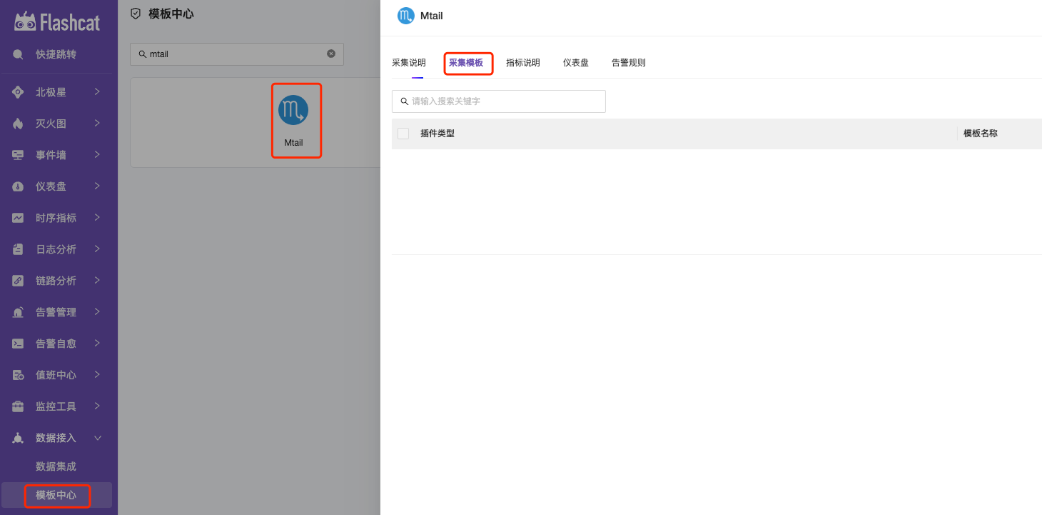This screenshot has height=515, width=1042.
Task: Focus the mtail template search field
Action: pyautogui.click(x=237, y=54)
